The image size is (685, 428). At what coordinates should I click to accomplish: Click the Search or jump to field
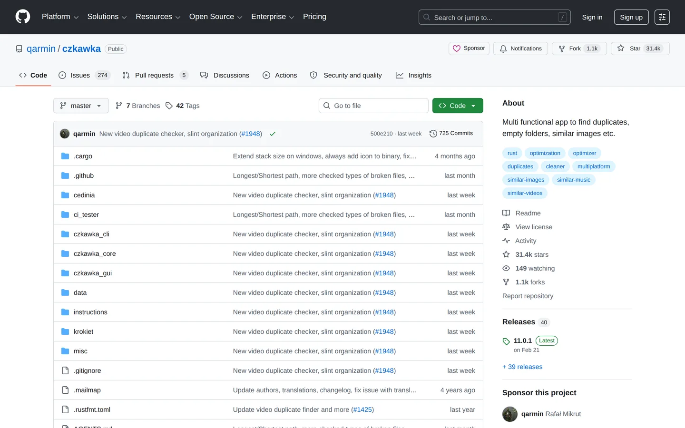coord(494,17)
